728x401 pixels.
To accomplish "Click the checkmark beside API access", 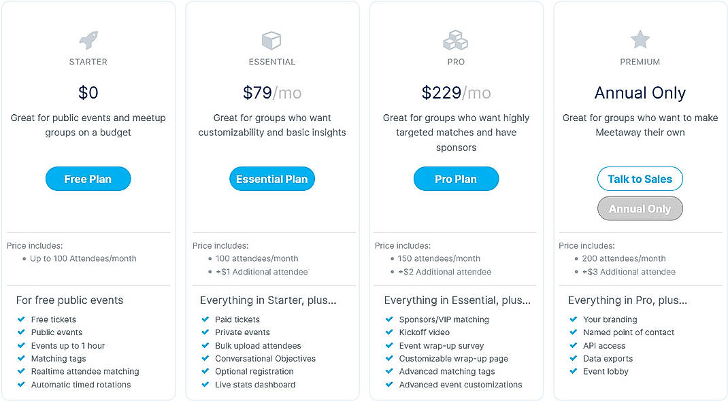I will click(x=574, y=345).
